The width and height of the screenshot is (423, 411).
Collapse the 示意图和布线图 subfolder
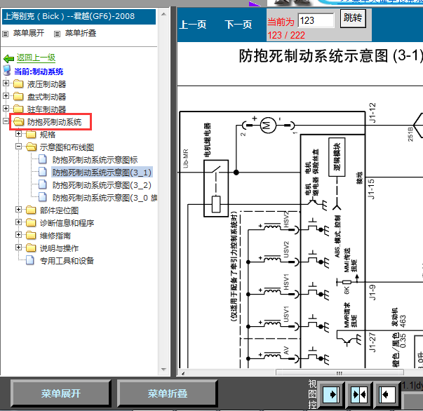coord(18,146)
